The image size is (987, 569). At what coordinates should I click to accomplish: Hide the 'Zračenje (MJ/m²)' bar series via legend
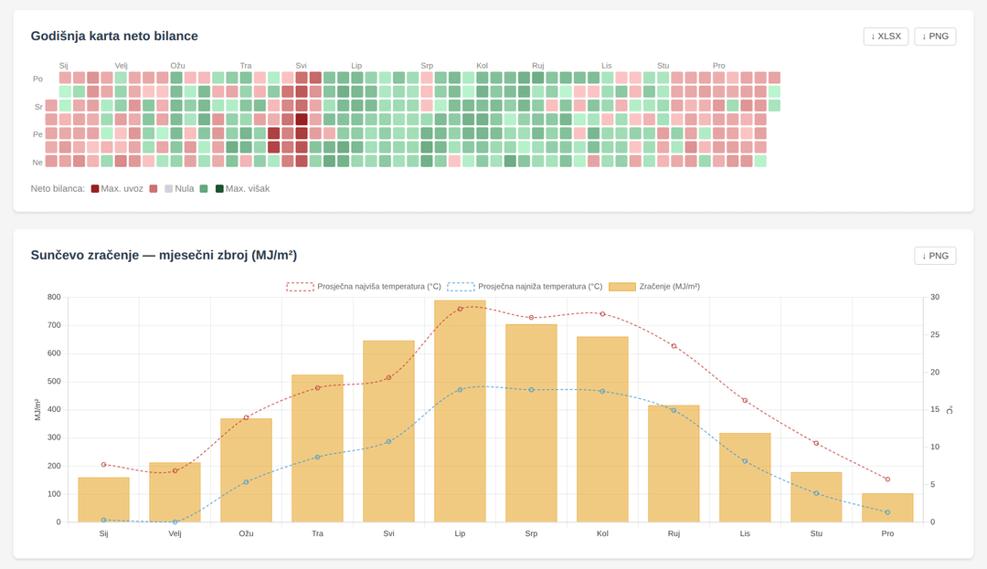tap(654, 286)
